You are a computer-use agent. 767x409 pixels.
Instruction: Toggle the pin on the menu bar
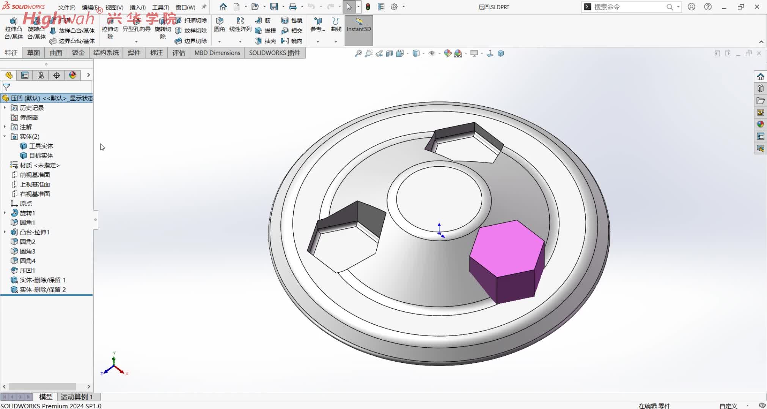point(204,7)
